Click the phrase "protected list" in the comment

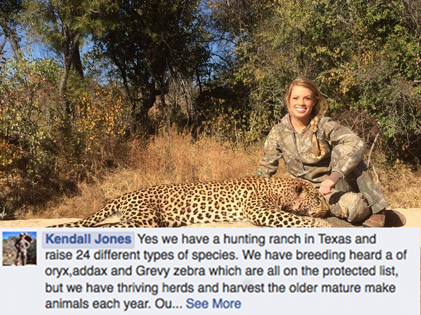360,271
